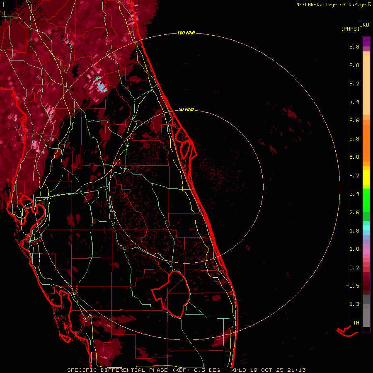The width and height of the screenshot is (373, 373).
Task: Click the 5.8 scale value
Action: click(354, 139)
